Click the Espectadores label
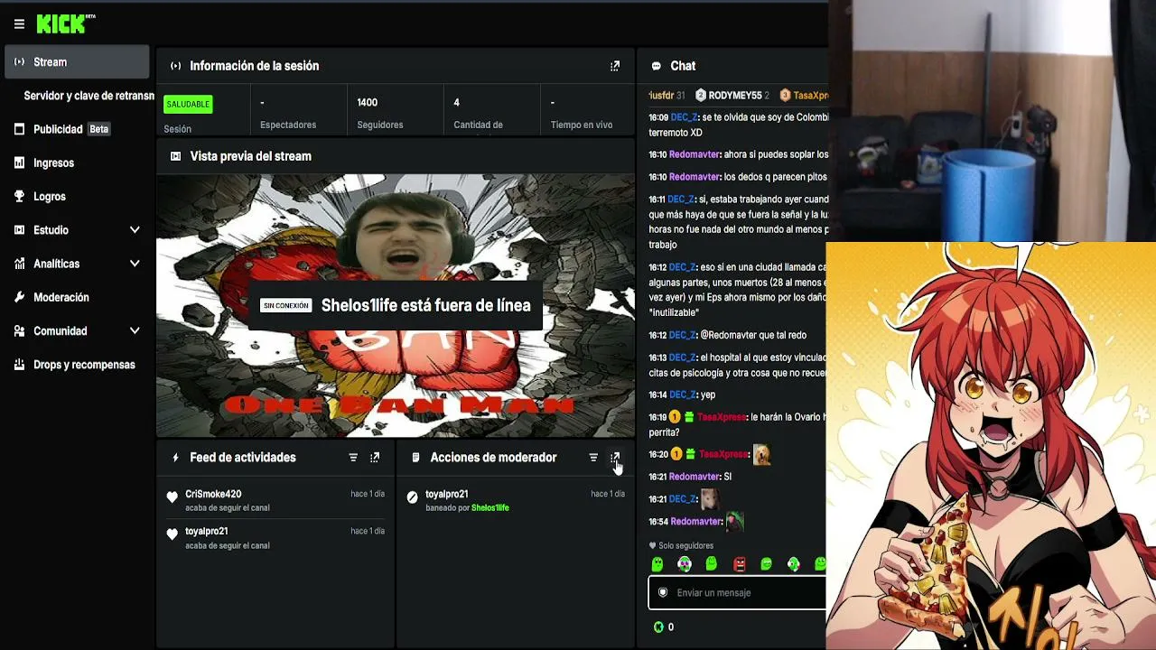This screenshot has height=650, width=1156. coord(288,125)
